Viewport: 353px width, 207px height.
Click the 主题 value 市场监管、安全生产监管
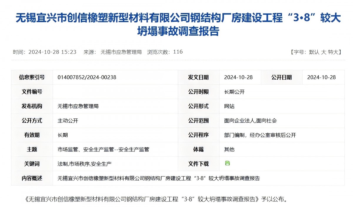(x=103, y=149)
